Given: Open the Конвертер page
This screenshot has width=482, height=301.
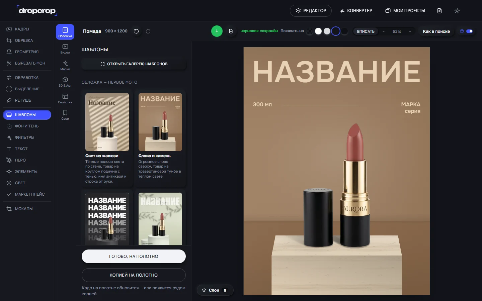Looking at the screenshot, I should (x=356, y=11).
